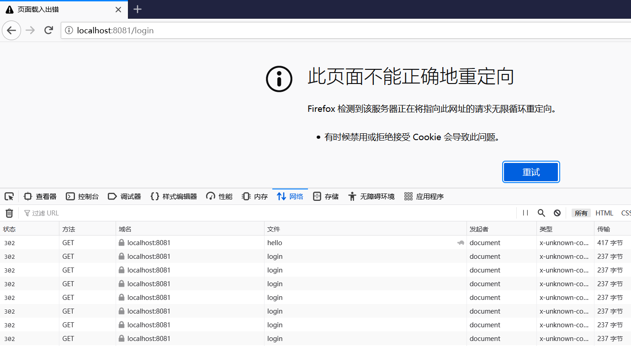Screen dimensions: 631x346
Task: Open the 存储 storage tab
Action: point(326,196)
